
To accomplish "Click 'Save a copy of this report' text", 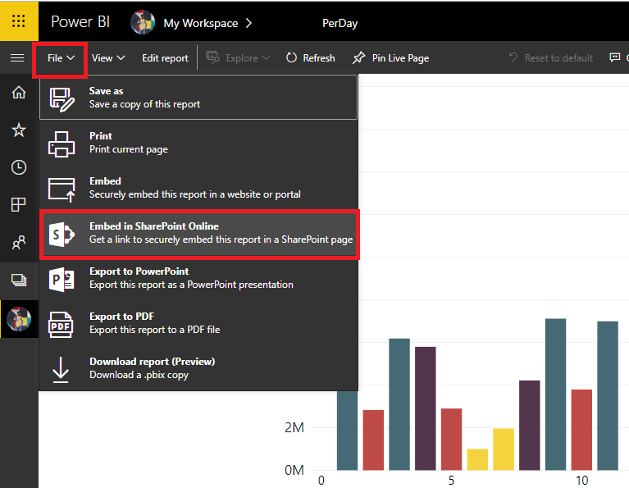I will pos(144,104).
